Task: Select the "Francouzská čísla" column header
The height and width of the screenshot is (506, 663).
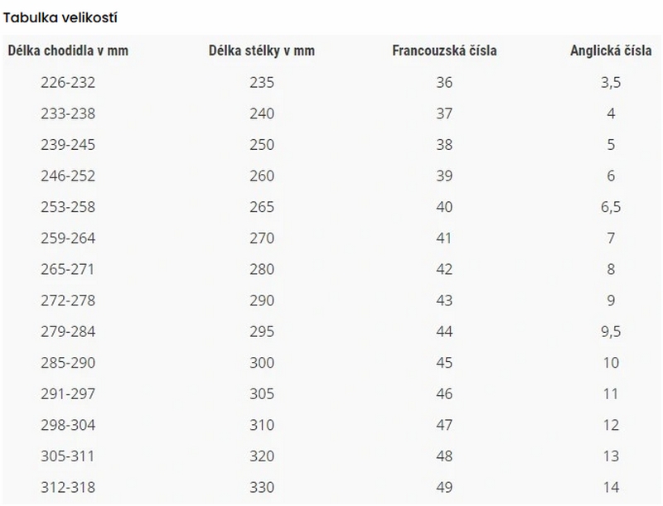Action: [x=444, y=51]
